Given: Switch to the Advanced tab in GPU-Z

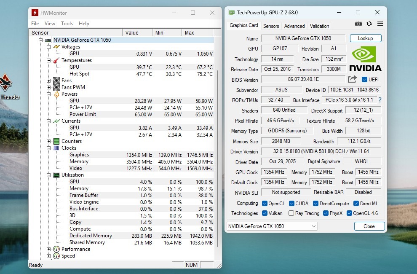Looking at the screenshot, I should [x=294, y=26].
